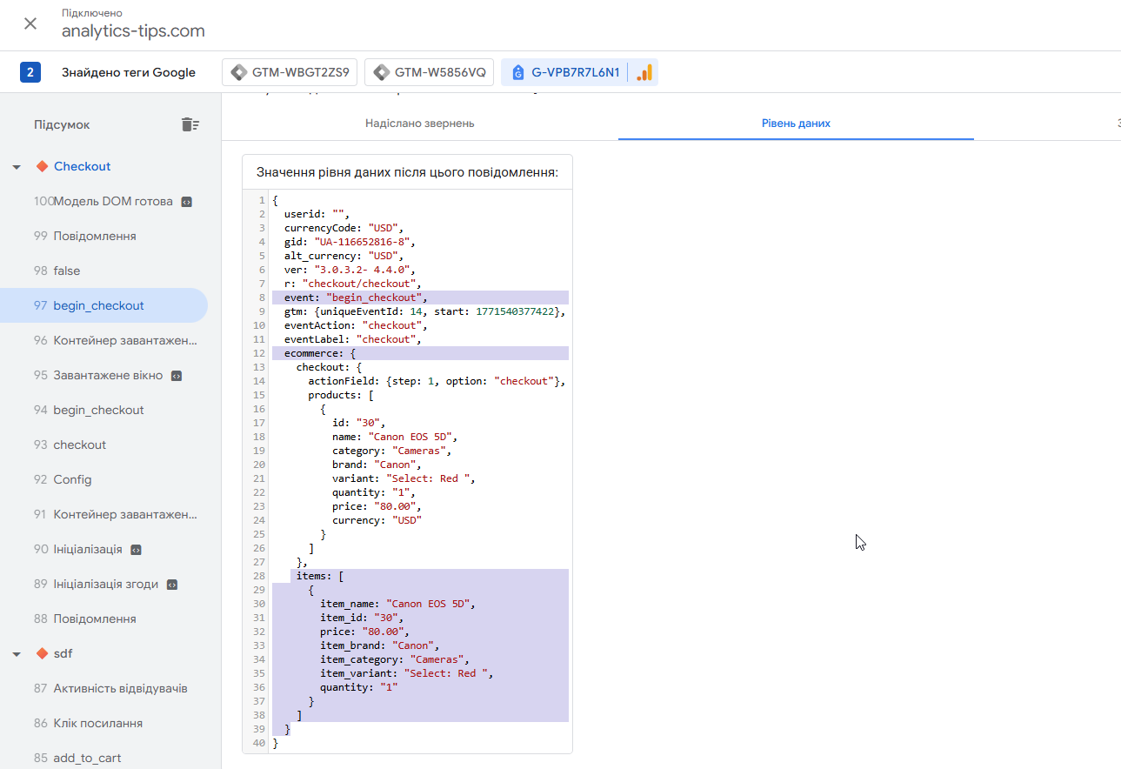Open event 92 Config
Screen dimensions: 1121x769
tap(72, 479)
